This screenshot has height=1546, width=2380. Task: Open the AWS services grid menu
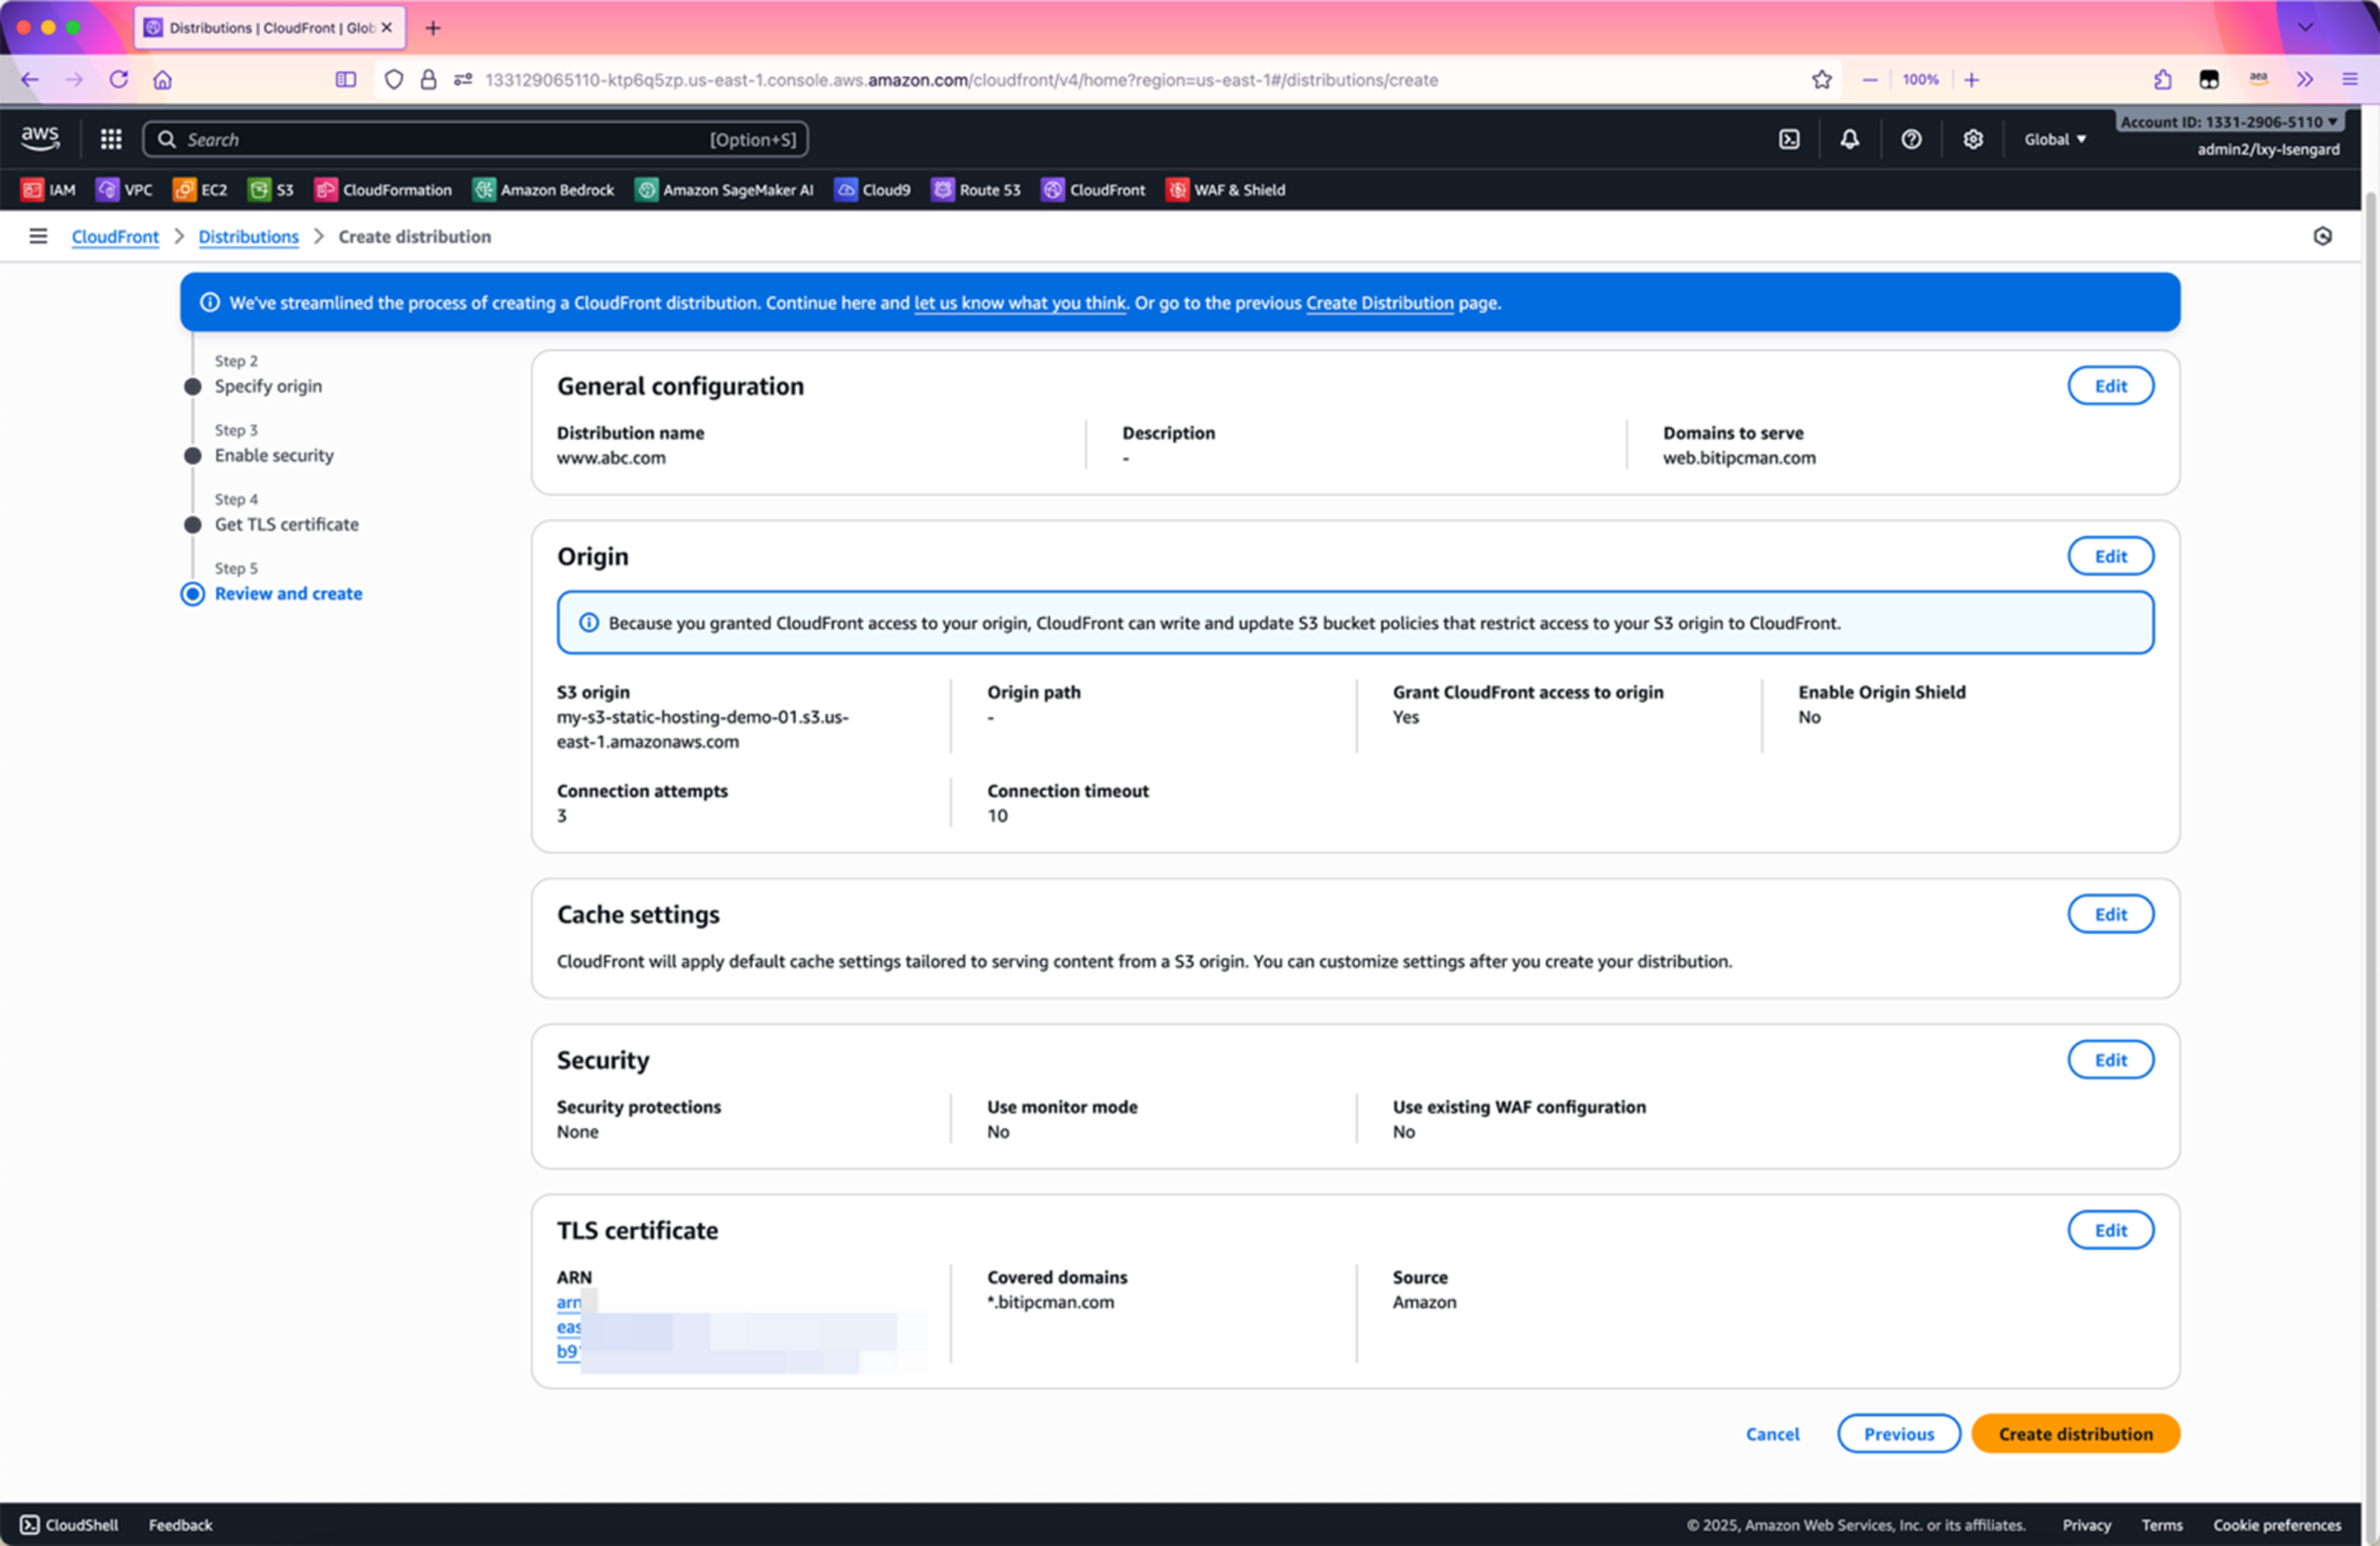(111, 139)
